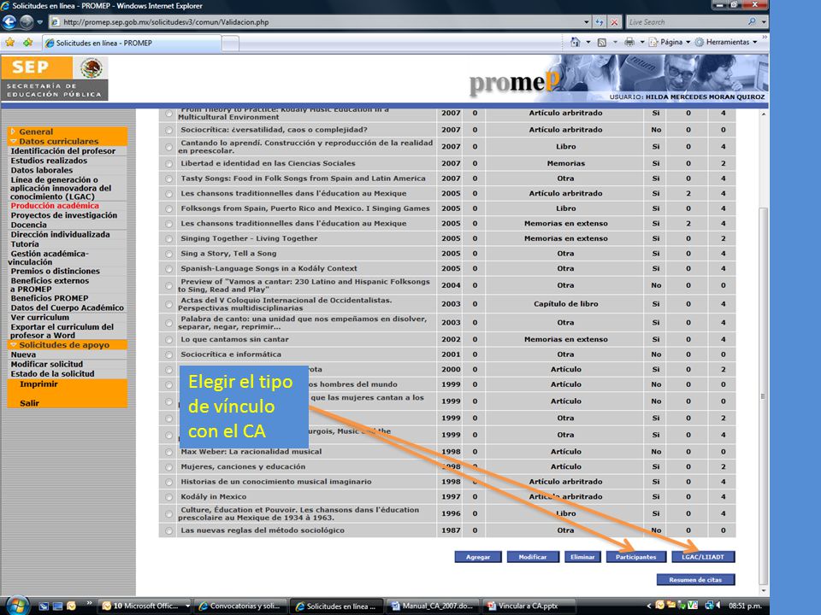The image size is (821, 615).
Task: Click the Refresh page icon
Action: pos(599,22)
